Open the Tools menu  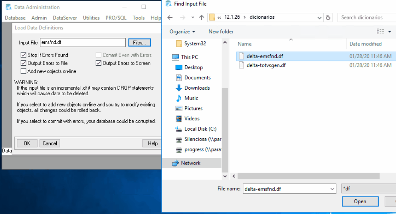click(x=139, y=18)
